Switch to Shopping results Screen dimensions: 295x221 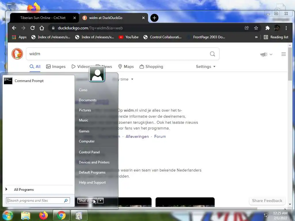[151, 66]
